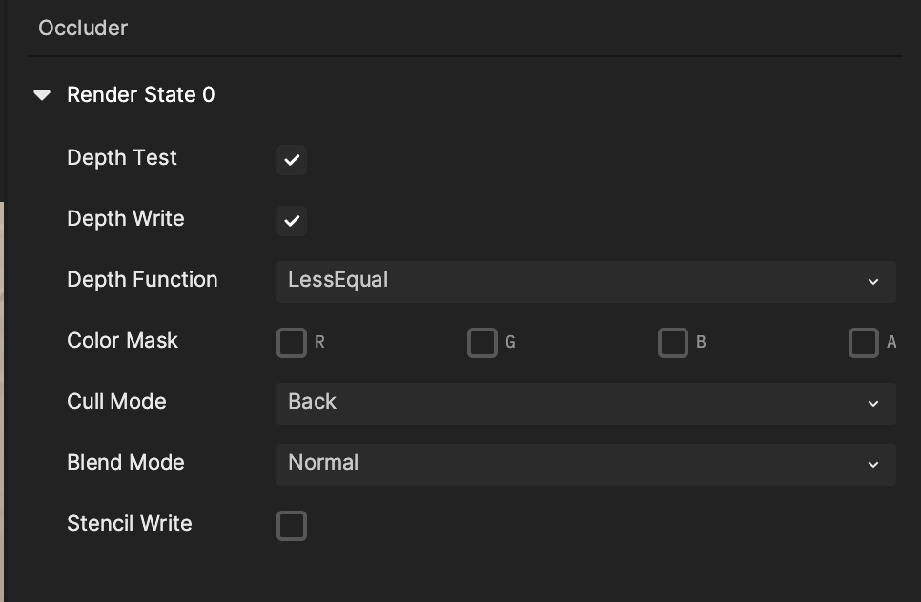Click the Stencil Write label
This screenshot has width=921, height=602.
click(x=130, y=523)
